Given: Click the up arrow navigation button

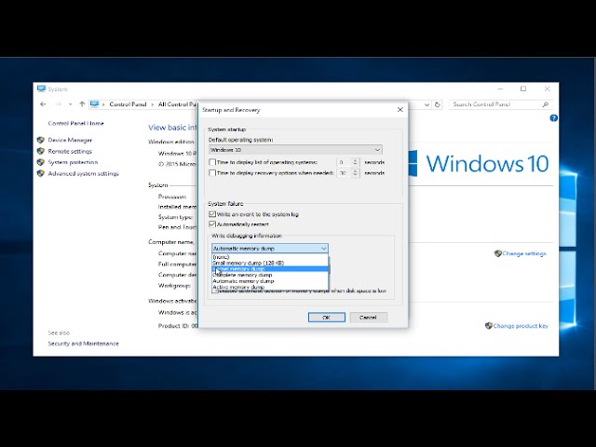Looking at the screenshot, I should click(x=82, y=104).
